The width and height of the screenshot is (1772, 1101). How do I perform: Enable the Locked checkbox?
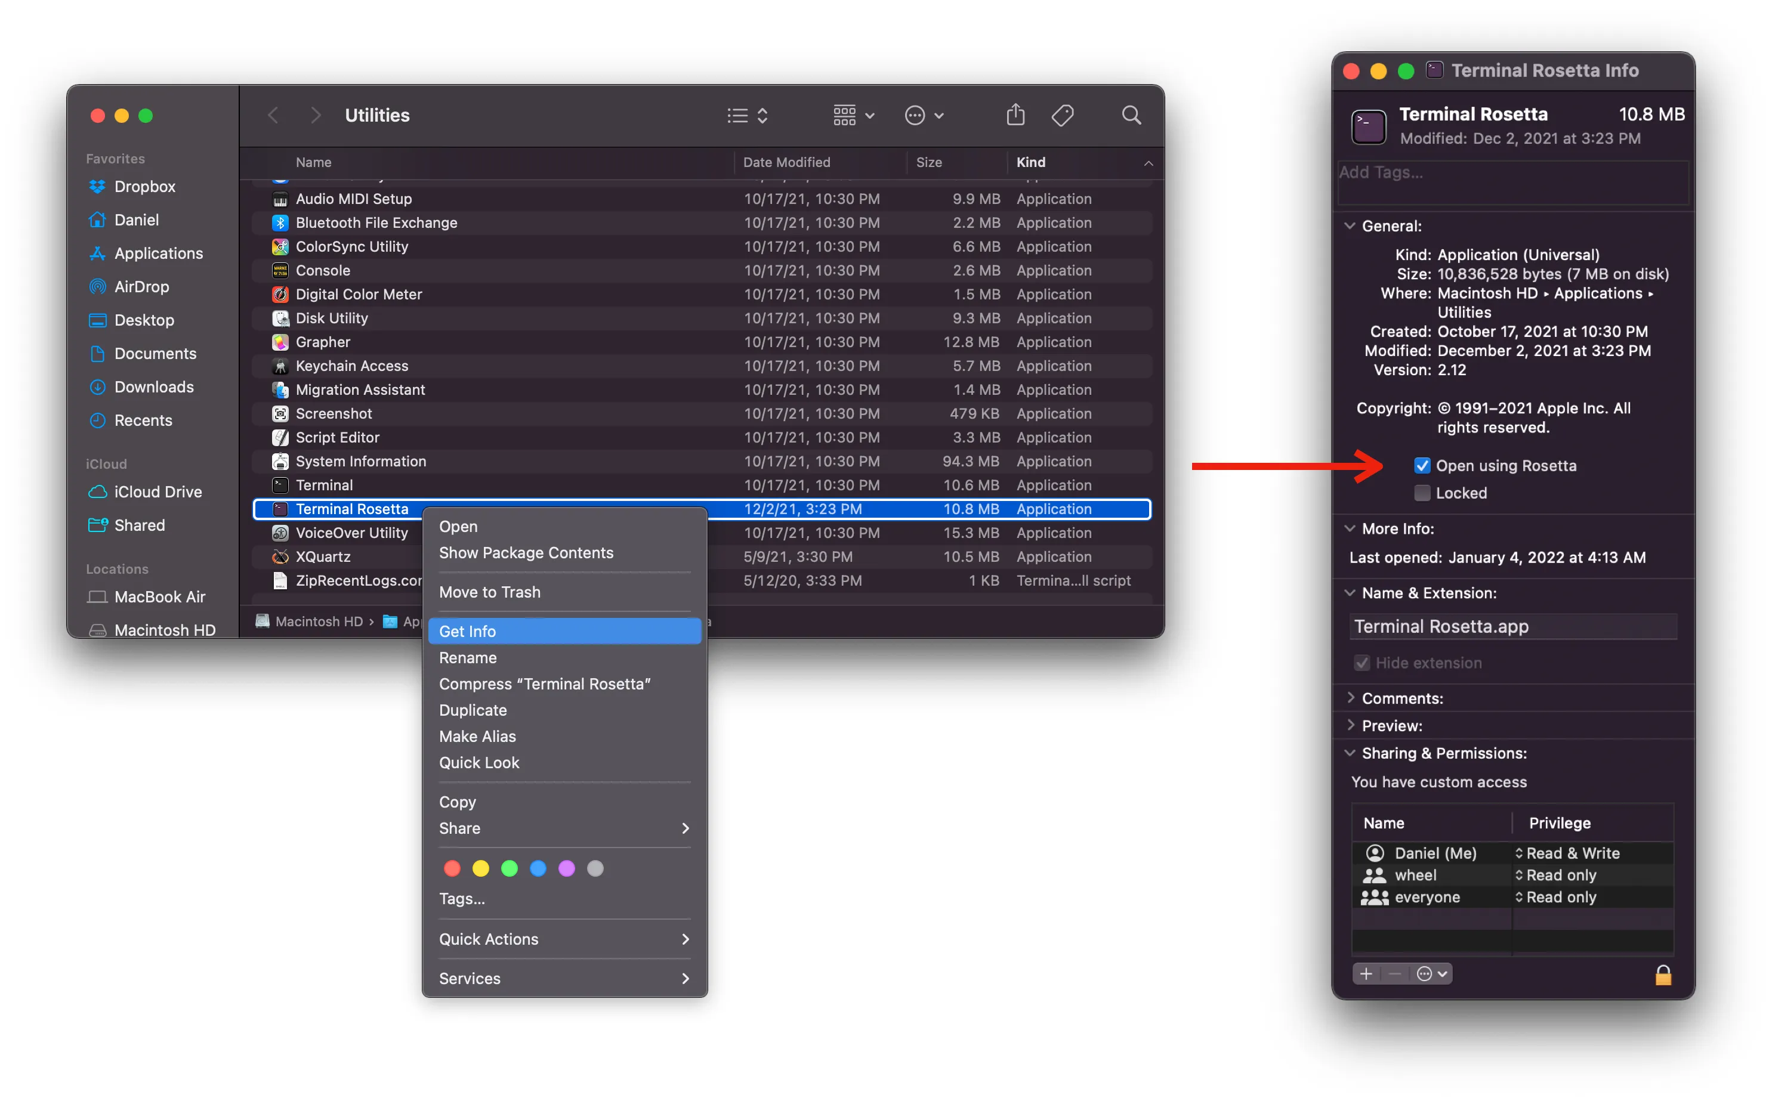pos(1422,493)
